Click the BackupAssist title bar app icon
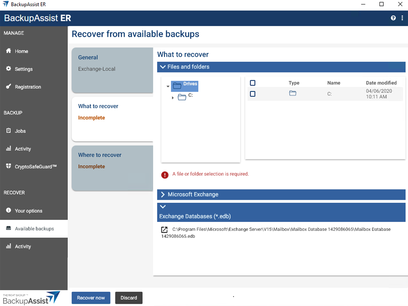 5,4
